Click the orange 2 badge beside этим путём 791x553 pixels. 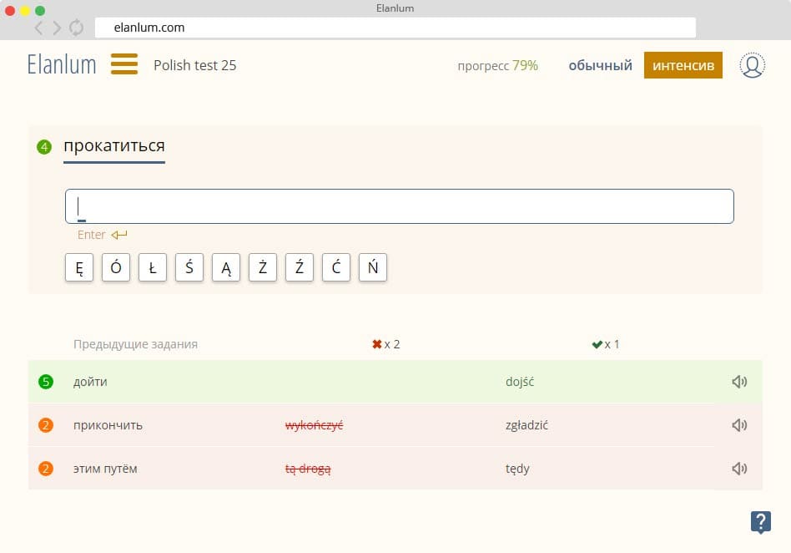coord(46,469)
